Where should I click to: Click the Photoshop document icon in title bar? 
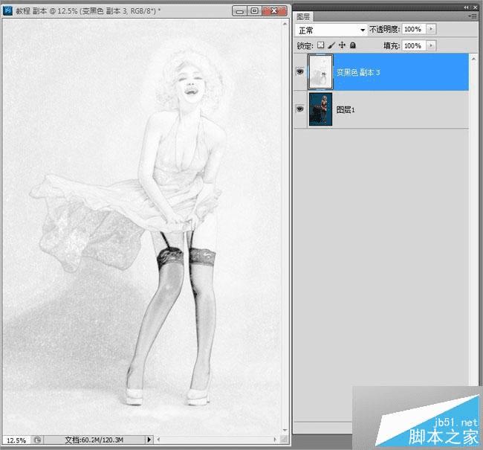click(8, 11)
